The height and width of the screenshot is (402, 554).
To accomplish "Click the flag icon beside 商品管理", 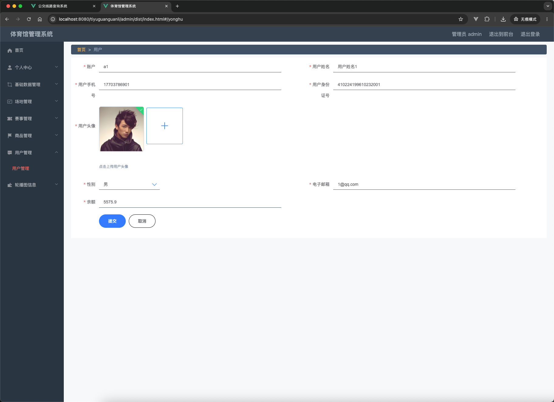I will point(10,136).
